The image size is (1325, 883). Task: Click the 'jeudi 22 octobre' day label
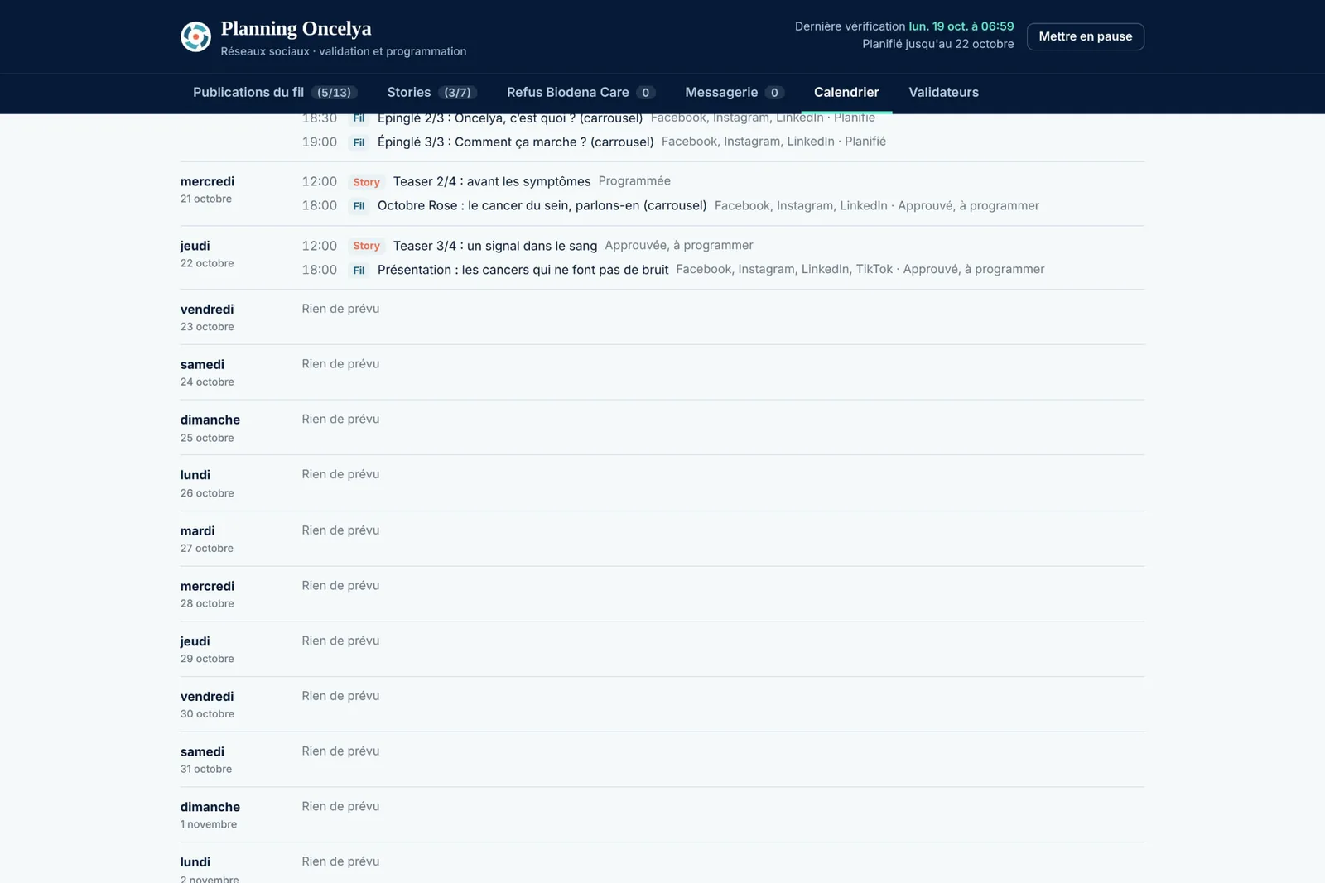pos(207,254)
